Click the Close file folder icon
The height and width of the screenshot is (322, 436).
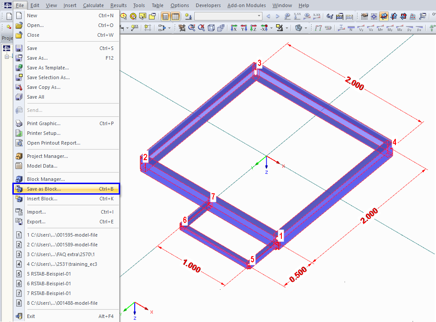coord(19,35)
